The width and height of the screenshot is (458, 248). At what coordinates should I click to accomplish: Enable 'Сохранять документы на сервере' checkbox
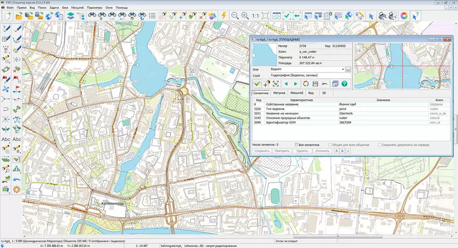coord(381,144)
